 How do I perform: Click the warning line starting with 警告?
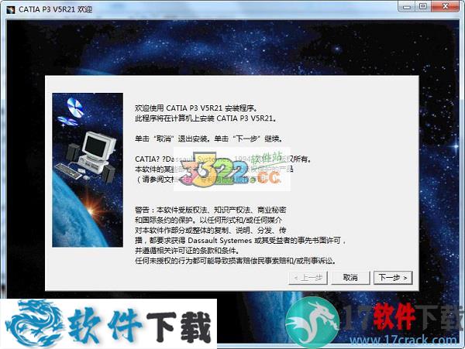tap(211, 210)
